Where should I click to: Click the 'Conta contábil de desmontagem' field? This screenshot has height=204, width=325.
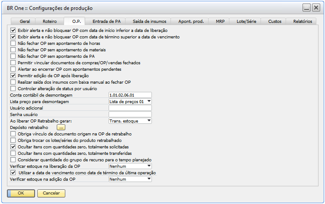[130, 95]
